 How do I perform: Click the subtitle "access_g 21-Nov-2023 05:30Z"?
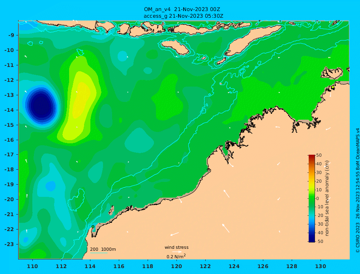(x=184, y=16)
